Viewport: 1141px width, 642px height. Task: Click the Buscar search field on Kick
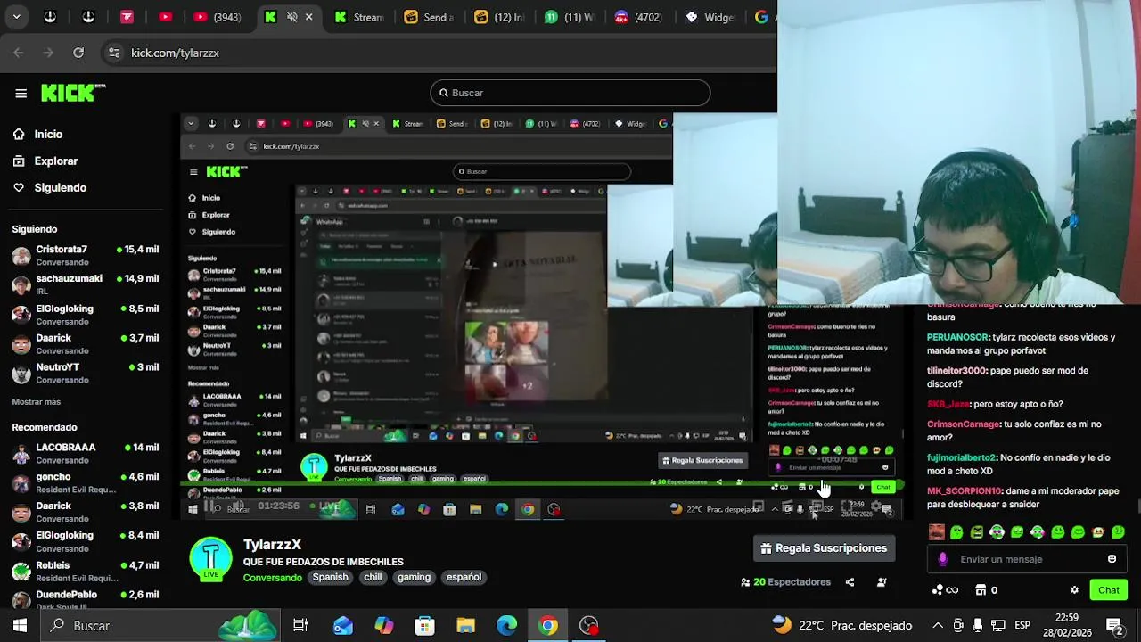pyautogui.click(x=570, y=93)
